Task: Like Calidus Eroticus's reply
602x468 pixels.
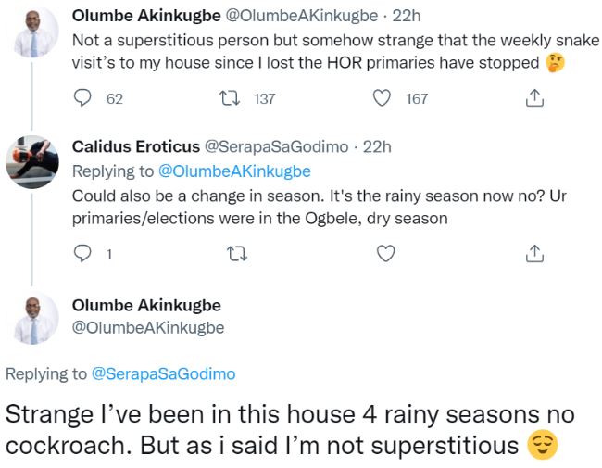Action: (383, 253)
